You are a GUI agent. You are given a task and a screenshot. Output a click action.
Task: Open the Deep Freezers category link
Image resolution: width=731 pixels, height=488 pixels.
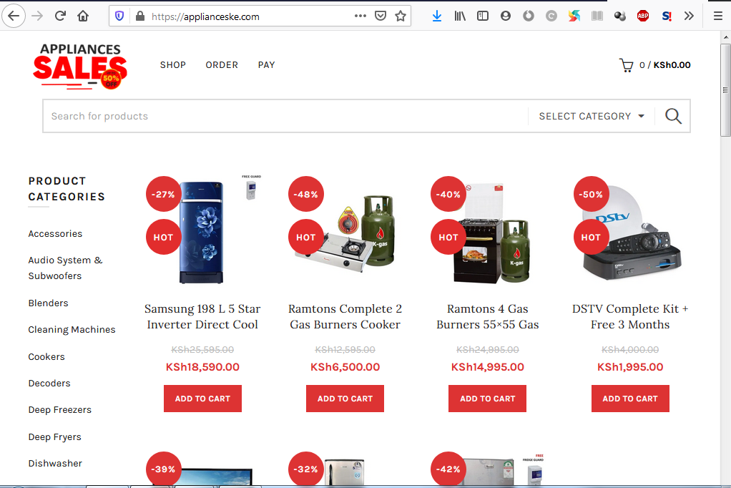click(x=60, y=410)
